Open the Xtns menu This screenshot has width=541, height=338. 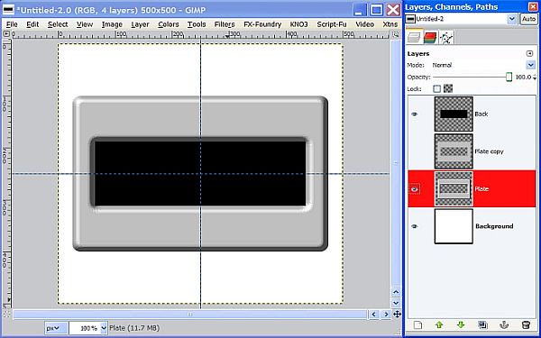pyautogui.click(x=390, y=24)
